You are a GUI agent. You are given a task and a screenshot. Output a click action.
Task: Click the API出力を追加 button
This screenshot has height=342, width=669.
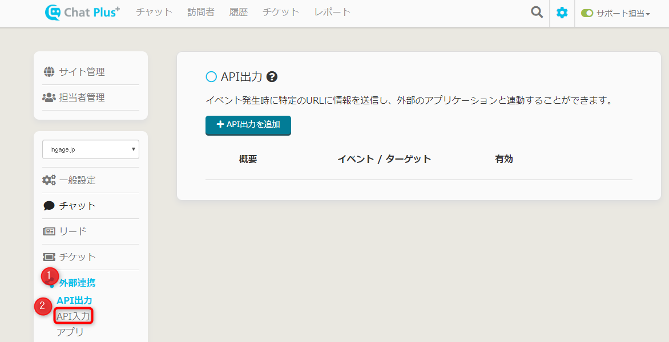click(x=248, y=125)
